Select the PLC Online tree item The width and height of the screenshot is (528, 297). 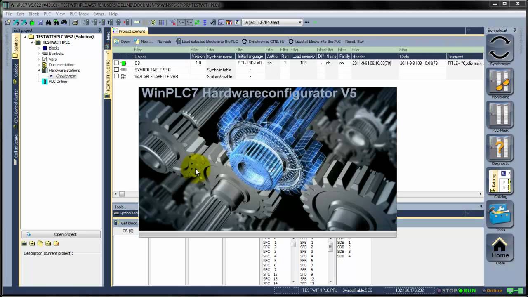coord(58,81)
